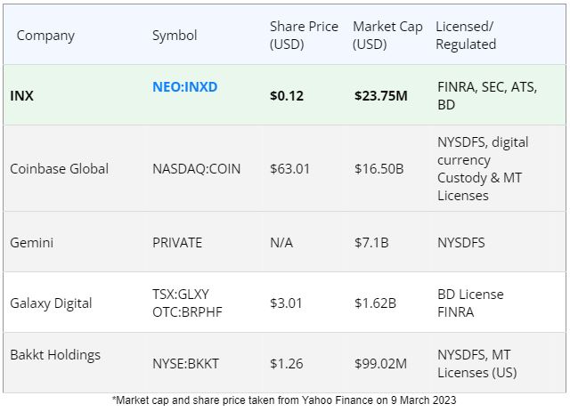Screen dimensions: 570x412
Task: Click the Market Cap (USD) header
Action: coord(387,36)
